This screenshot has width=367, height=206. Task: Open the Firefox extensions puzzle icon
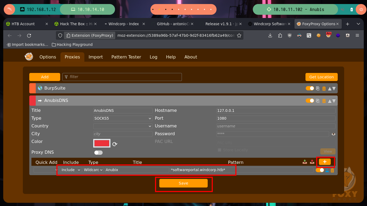click(x=280, y=35)
